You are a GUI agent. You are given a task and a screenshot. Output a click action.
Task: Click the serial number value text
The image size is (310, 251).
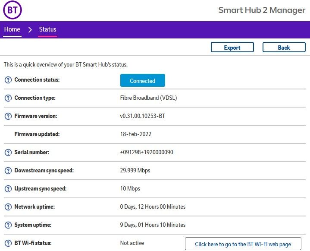point(147,153)
